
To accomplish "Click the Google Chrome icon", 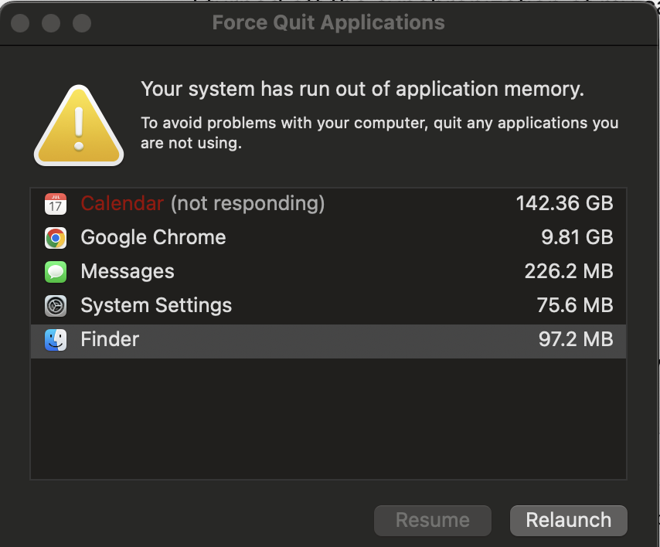I will (x=56, y=238).
